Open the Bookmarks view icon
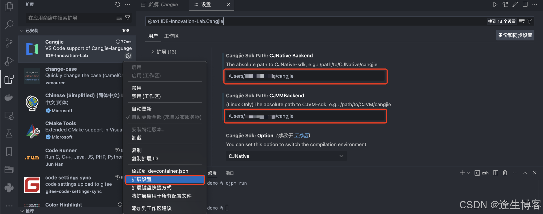This screenshot has width=543, height=214. pos(9,152)
